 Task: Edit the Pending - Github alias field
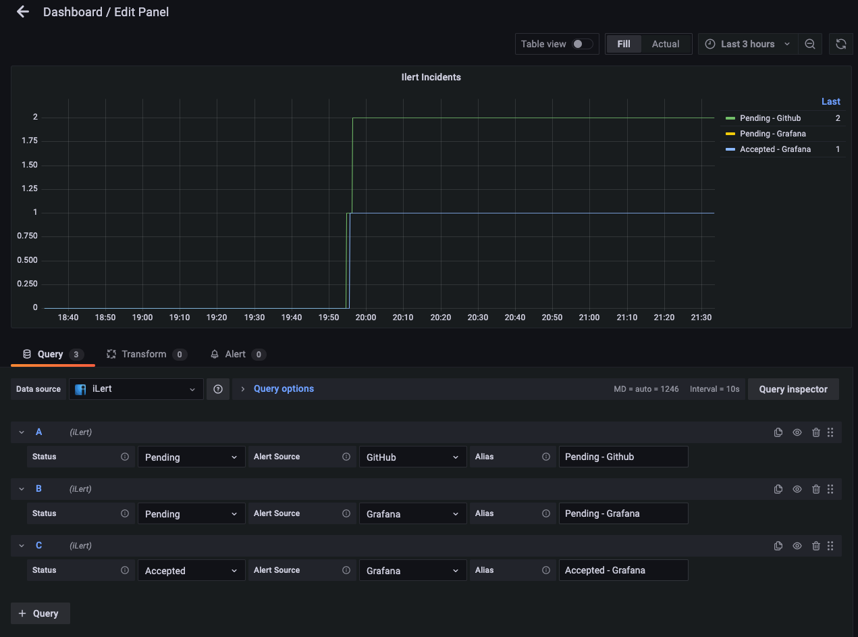624,457
